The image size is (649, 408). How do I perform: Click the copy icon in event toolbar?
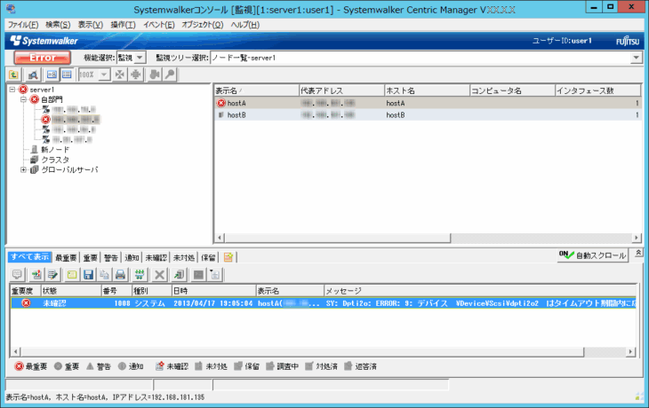point(104,275)
